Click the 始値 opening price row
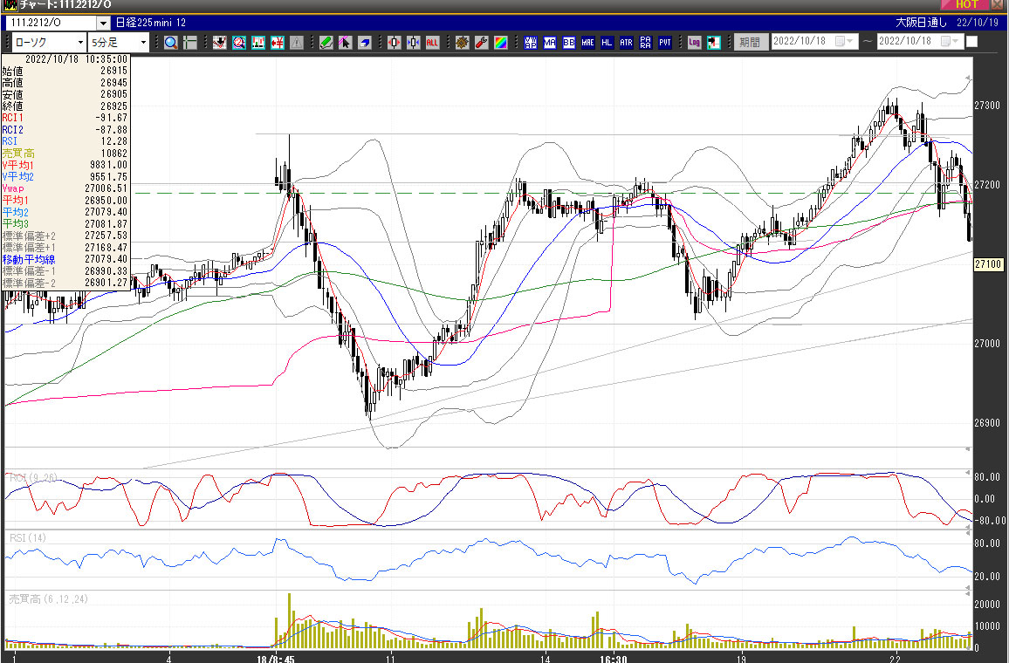Screen dimensions: 1009x663 (65, 71)
